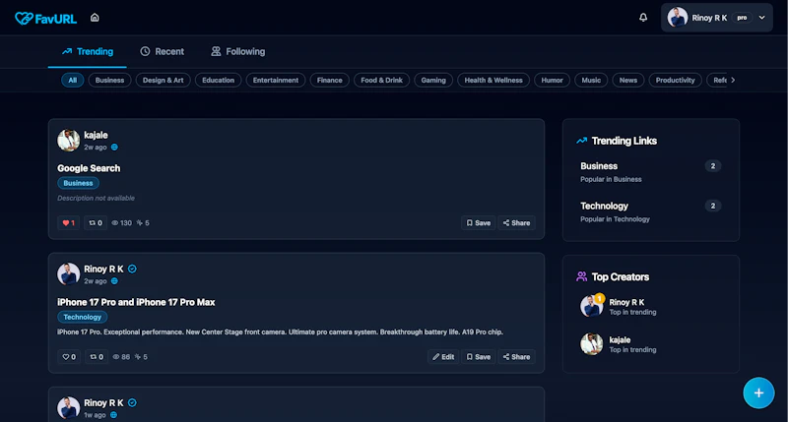The width and height of the screenshot is (788, 422).
Task: Select the Humor category chip
Action: 552,81
